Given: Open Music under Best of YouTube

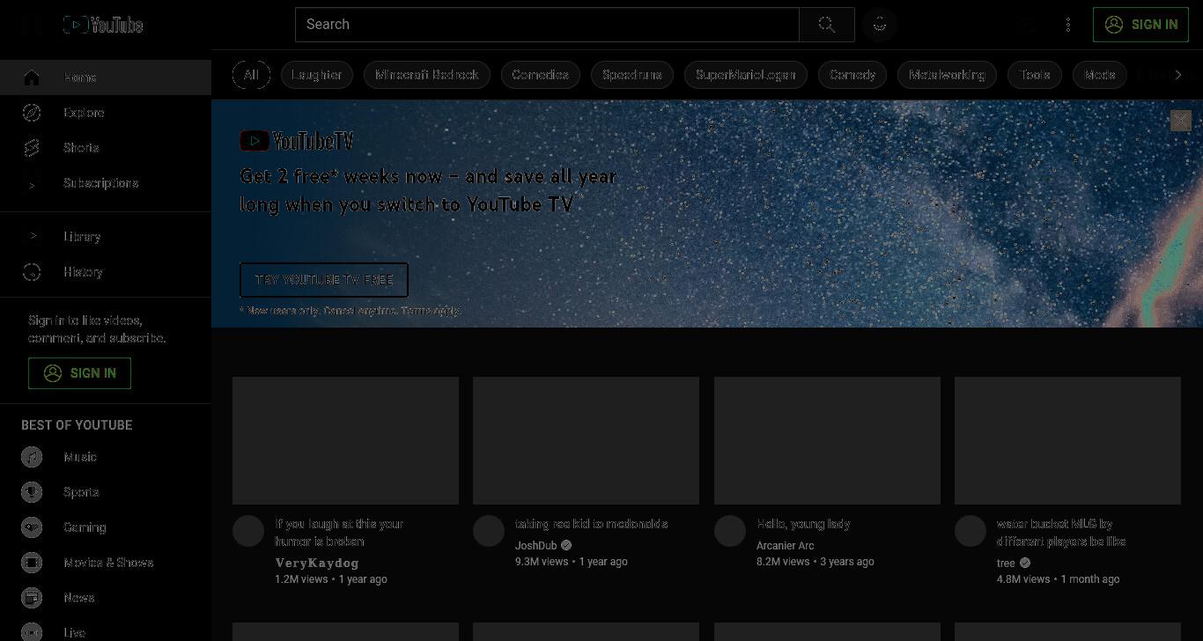Looking at the screenshot, I should [x=106, y=457].
